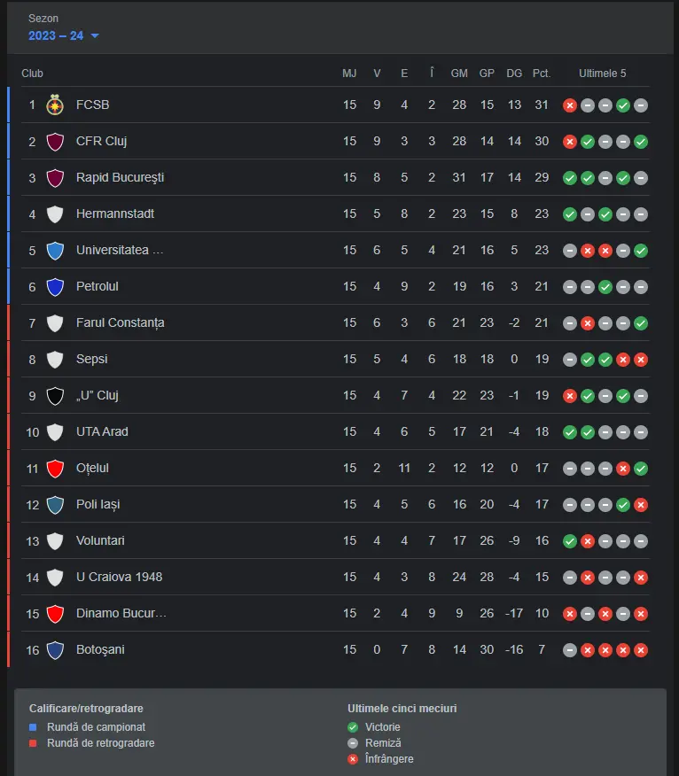Click the MJ column header

tap(349, 74)
